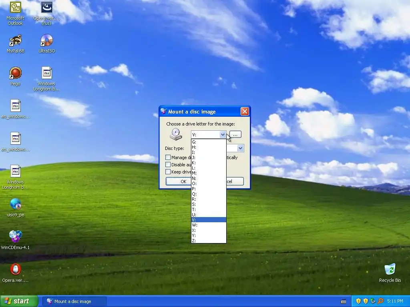Collapse the drive letter combo box arrow
Image resolution: width=410 pixels, height=307 pixels.
pyautogui.click(x=223, y=134)
